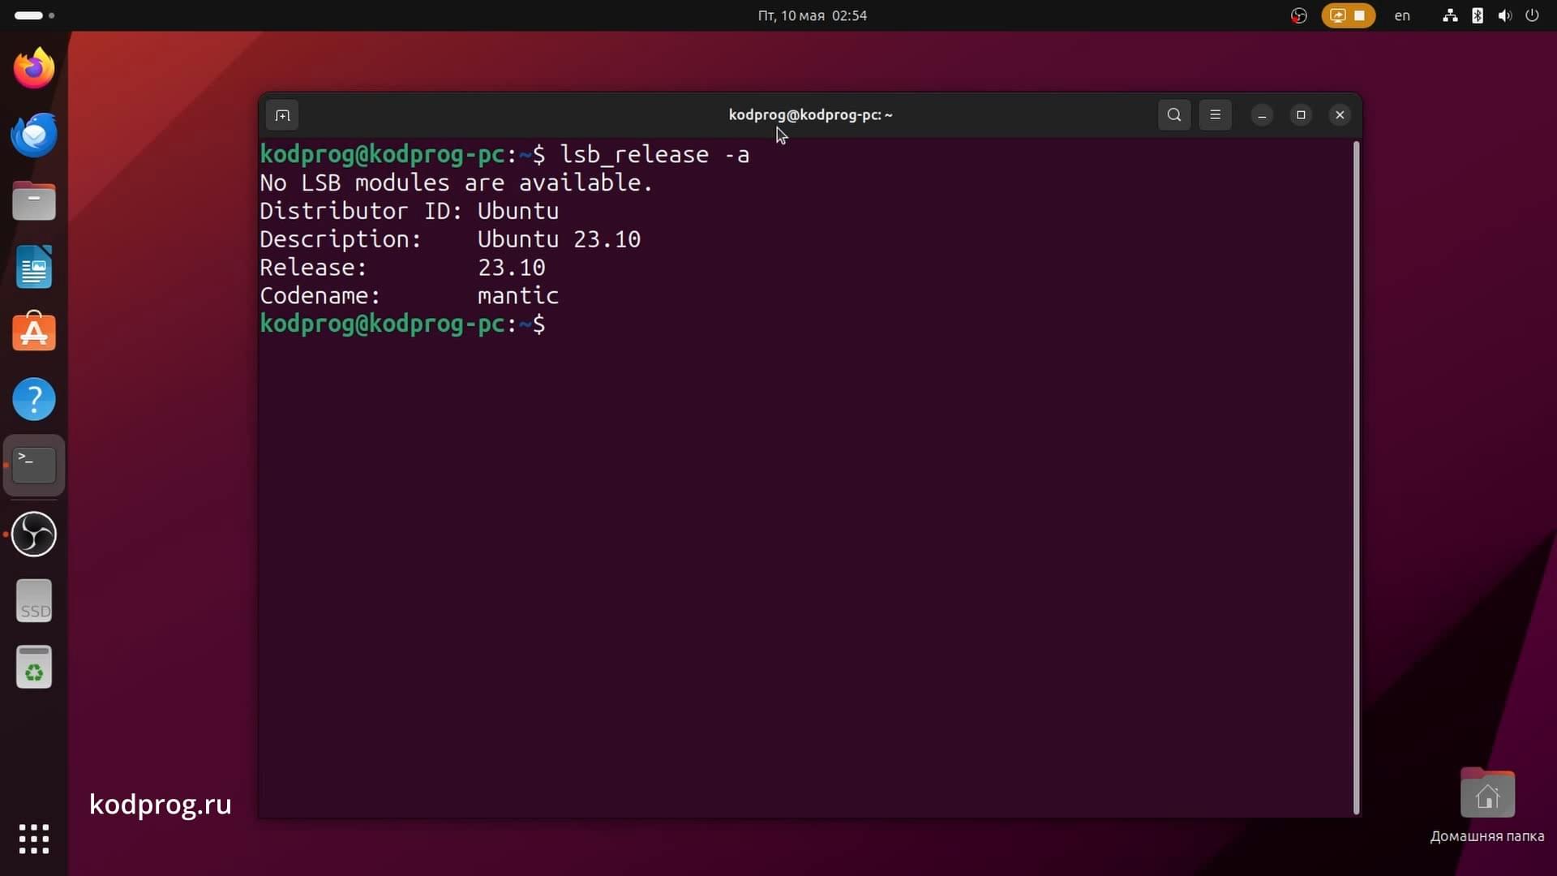1557x876 pixels.
Task: Open the en keyboard layout menu
Action: tap(1402, 15)
